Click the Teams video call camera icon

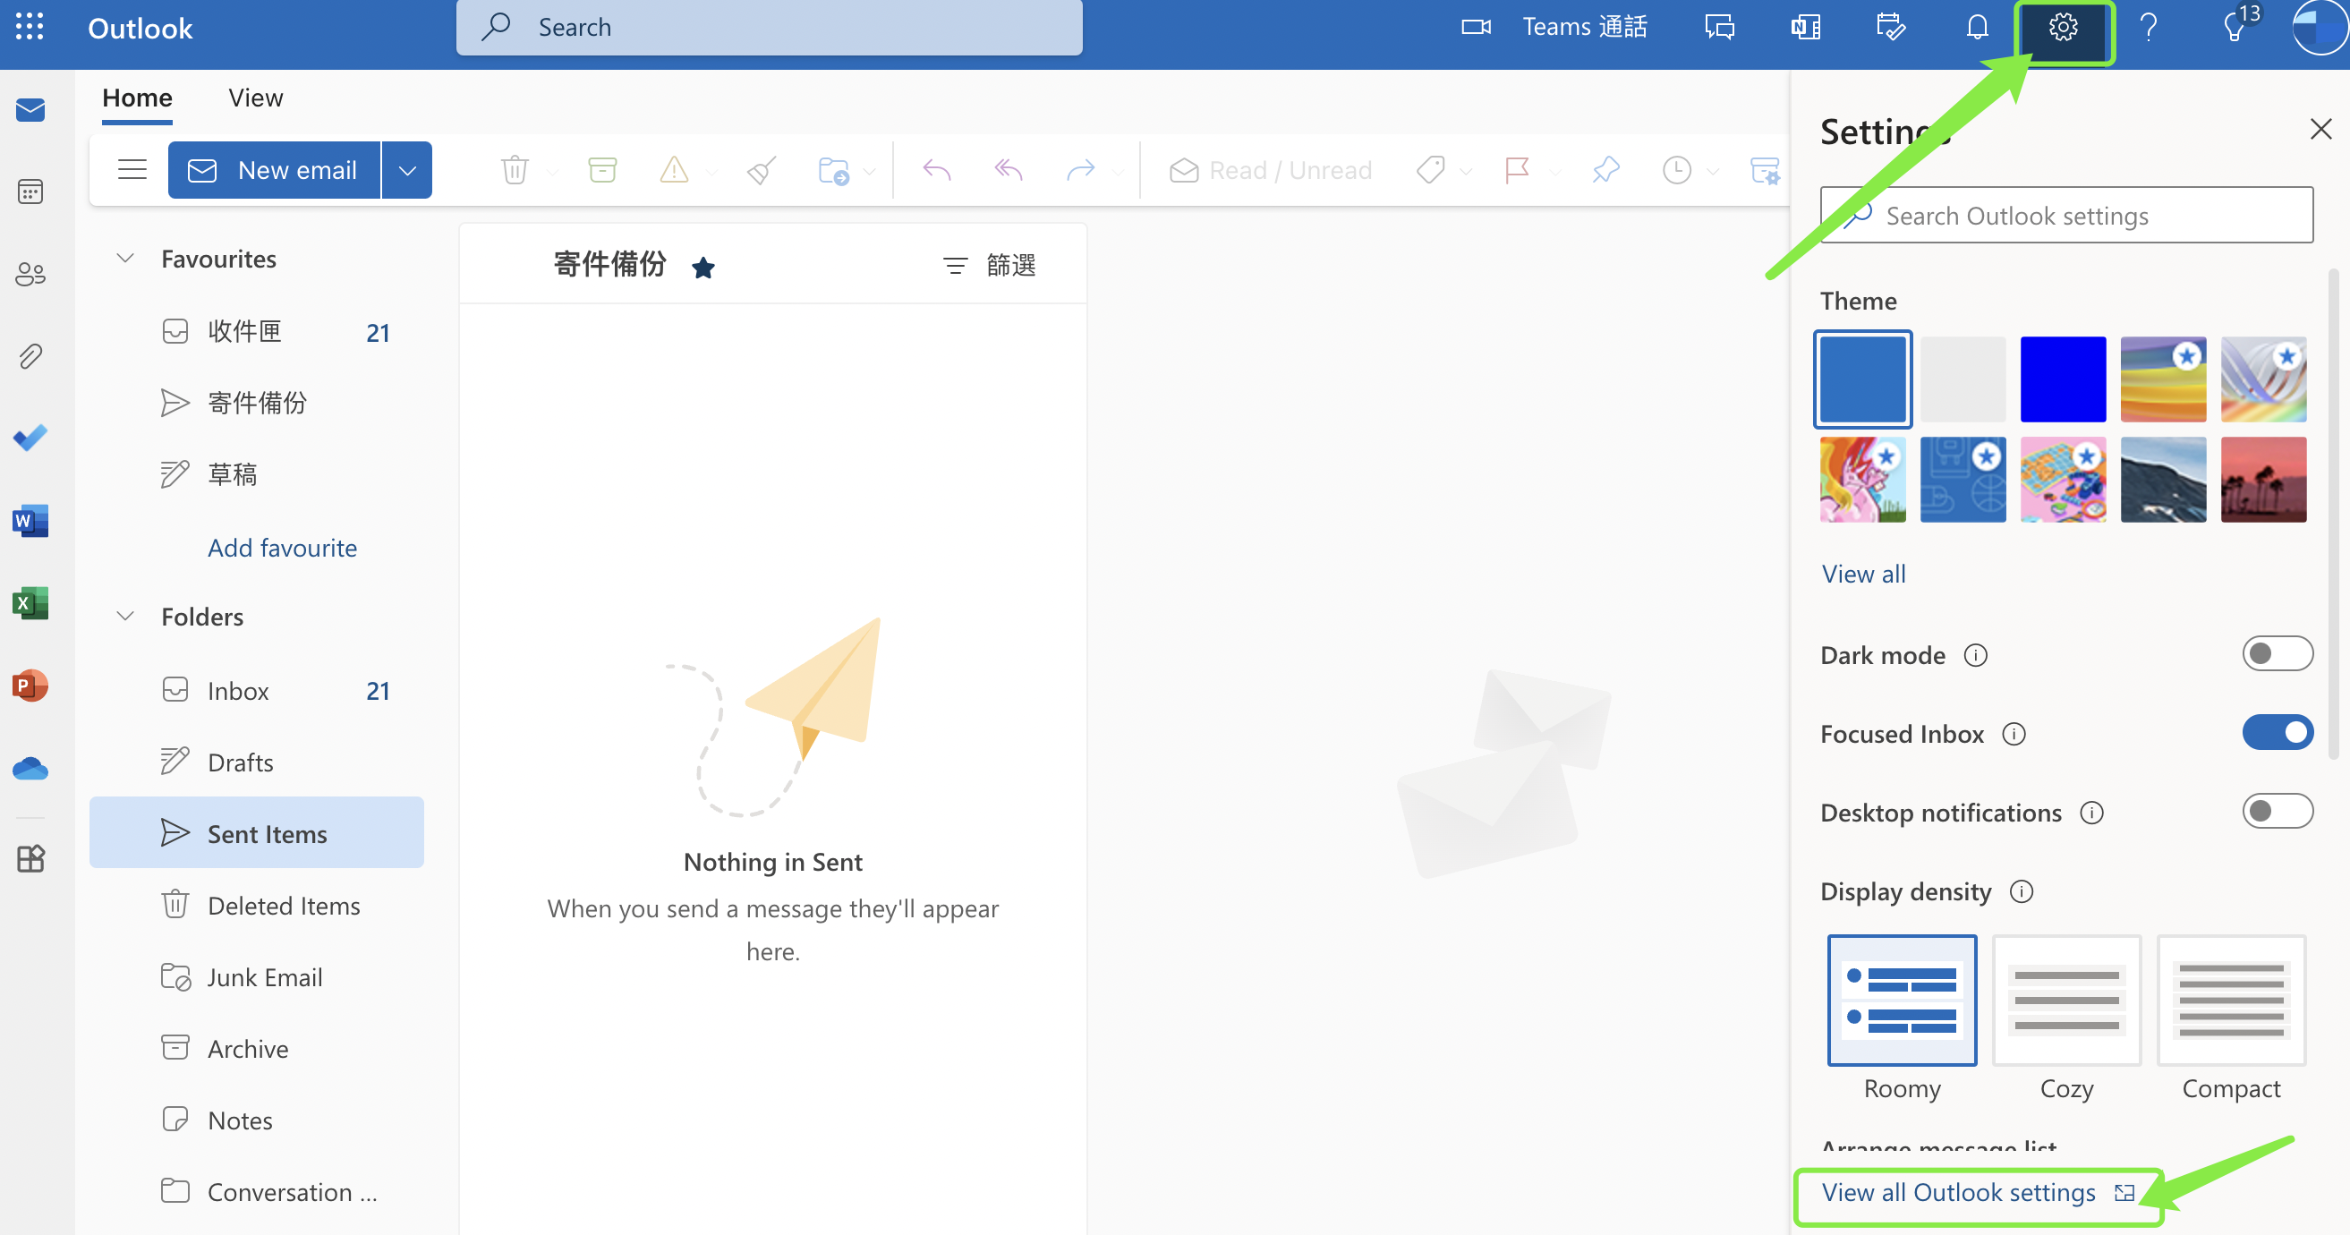(1475, 28)
